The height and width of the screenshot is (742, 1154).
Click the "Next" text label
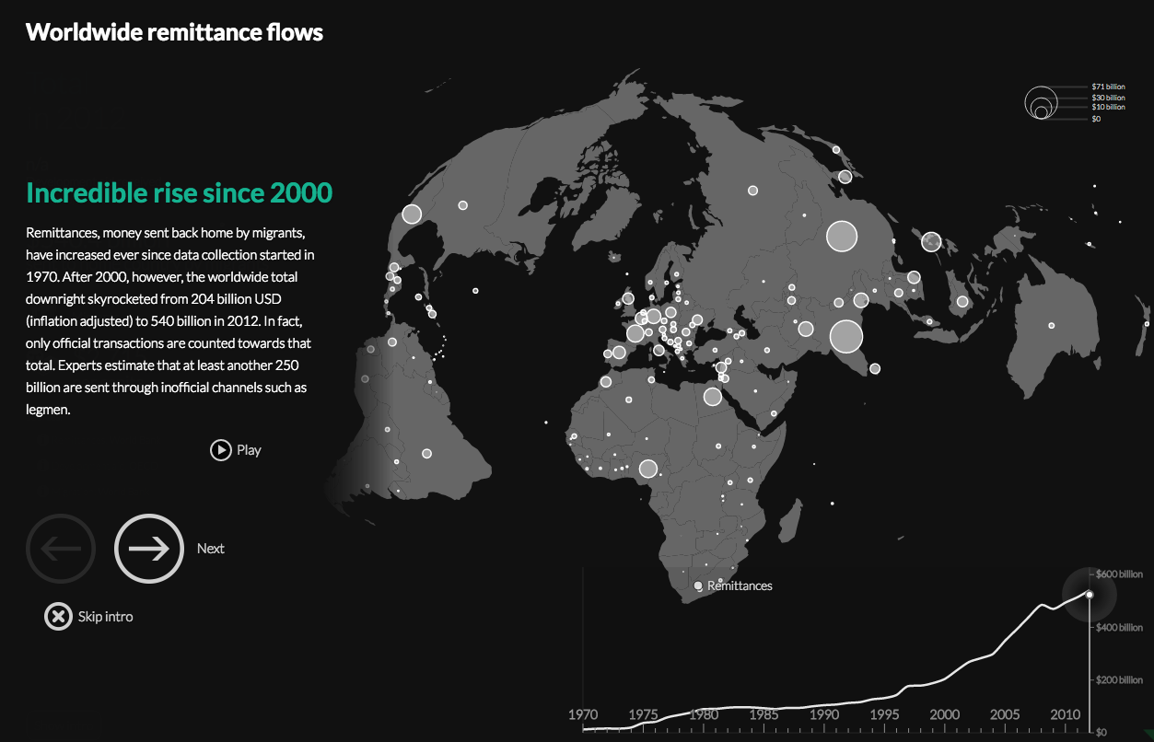click(x=211, y=549)
